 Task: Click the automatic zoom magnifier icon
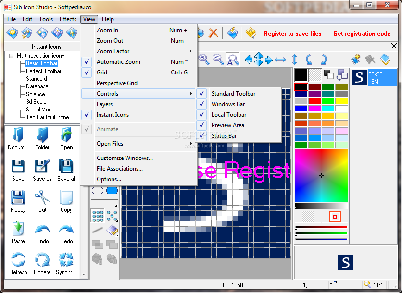click(233, 60)
